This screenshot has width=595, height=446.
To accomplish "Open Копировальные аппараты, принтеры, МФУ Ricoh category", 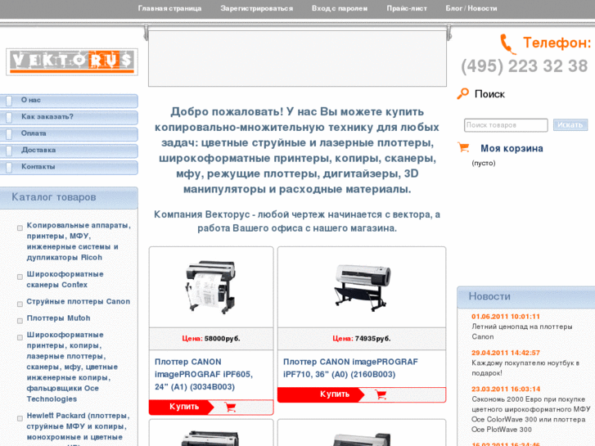I will 79,241.
